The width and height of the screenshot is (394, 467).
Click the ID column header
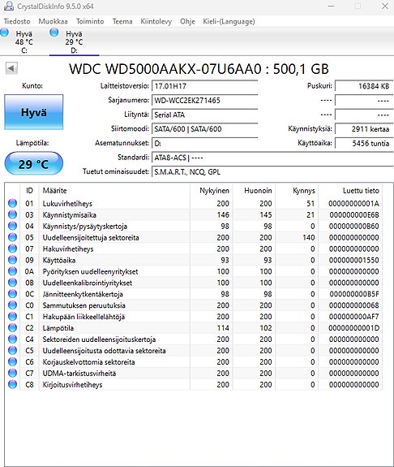coord(29,191)
